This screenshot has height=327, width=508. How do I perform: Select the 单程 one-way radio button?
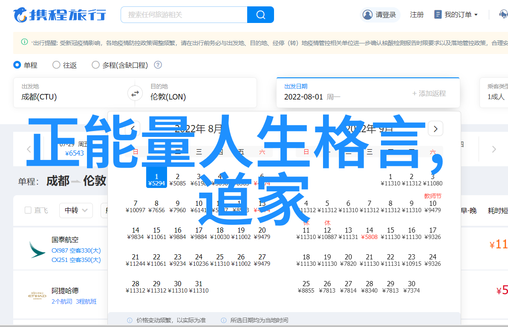click(x=17, y=65)
